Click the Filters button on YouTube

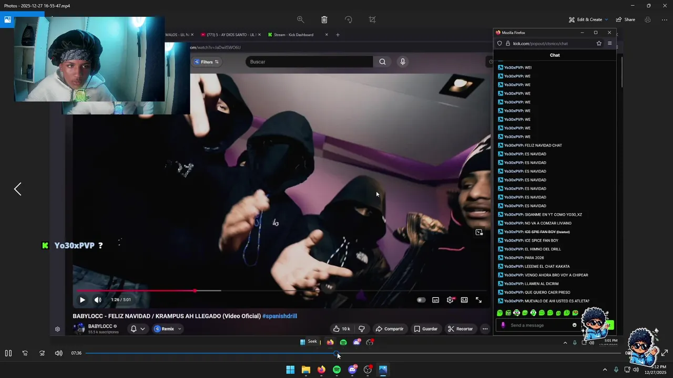(x=206, y=62)
